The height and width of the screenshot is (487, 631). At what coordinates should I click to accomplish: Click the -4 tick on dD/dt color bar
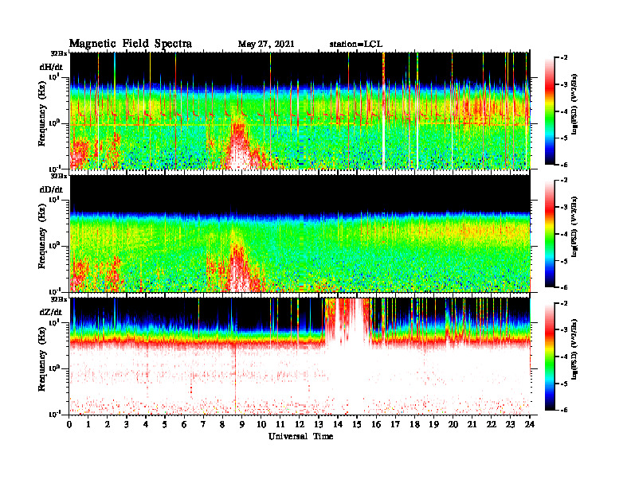click(564, 234)
